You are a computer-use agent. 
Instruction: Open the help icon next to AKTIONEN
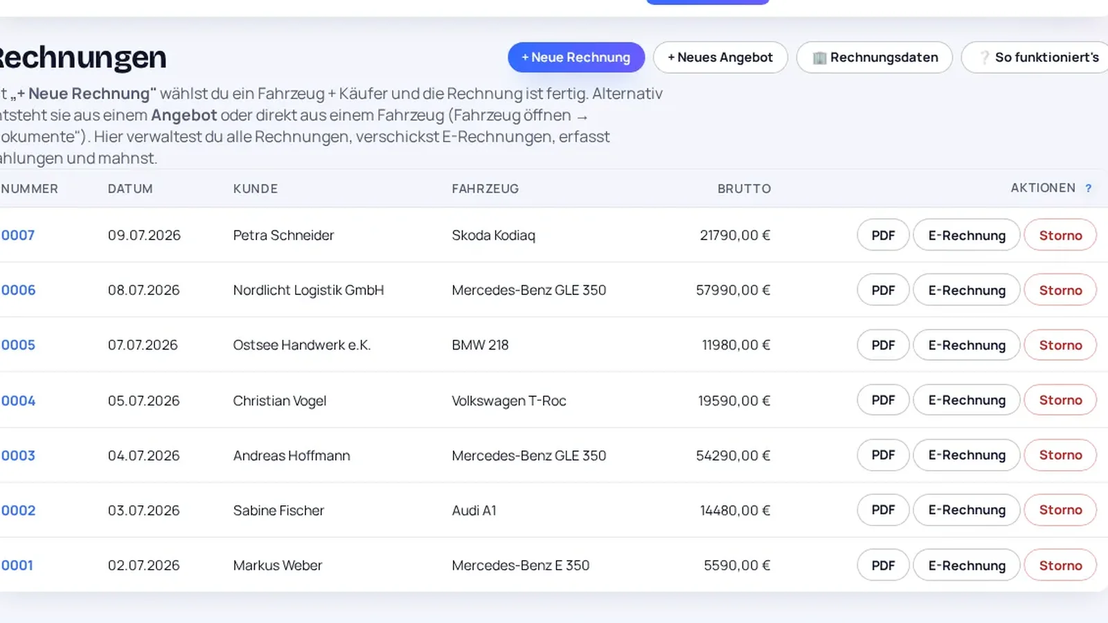coord(1089,188)
